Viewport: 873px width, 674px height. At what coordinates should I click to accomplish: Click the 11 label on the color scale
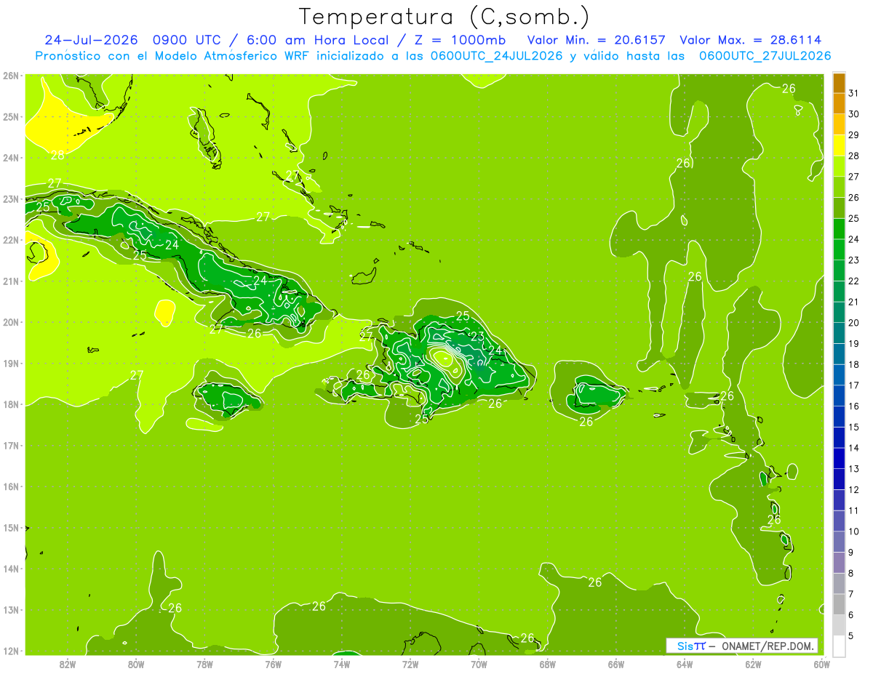coord(854,510)
